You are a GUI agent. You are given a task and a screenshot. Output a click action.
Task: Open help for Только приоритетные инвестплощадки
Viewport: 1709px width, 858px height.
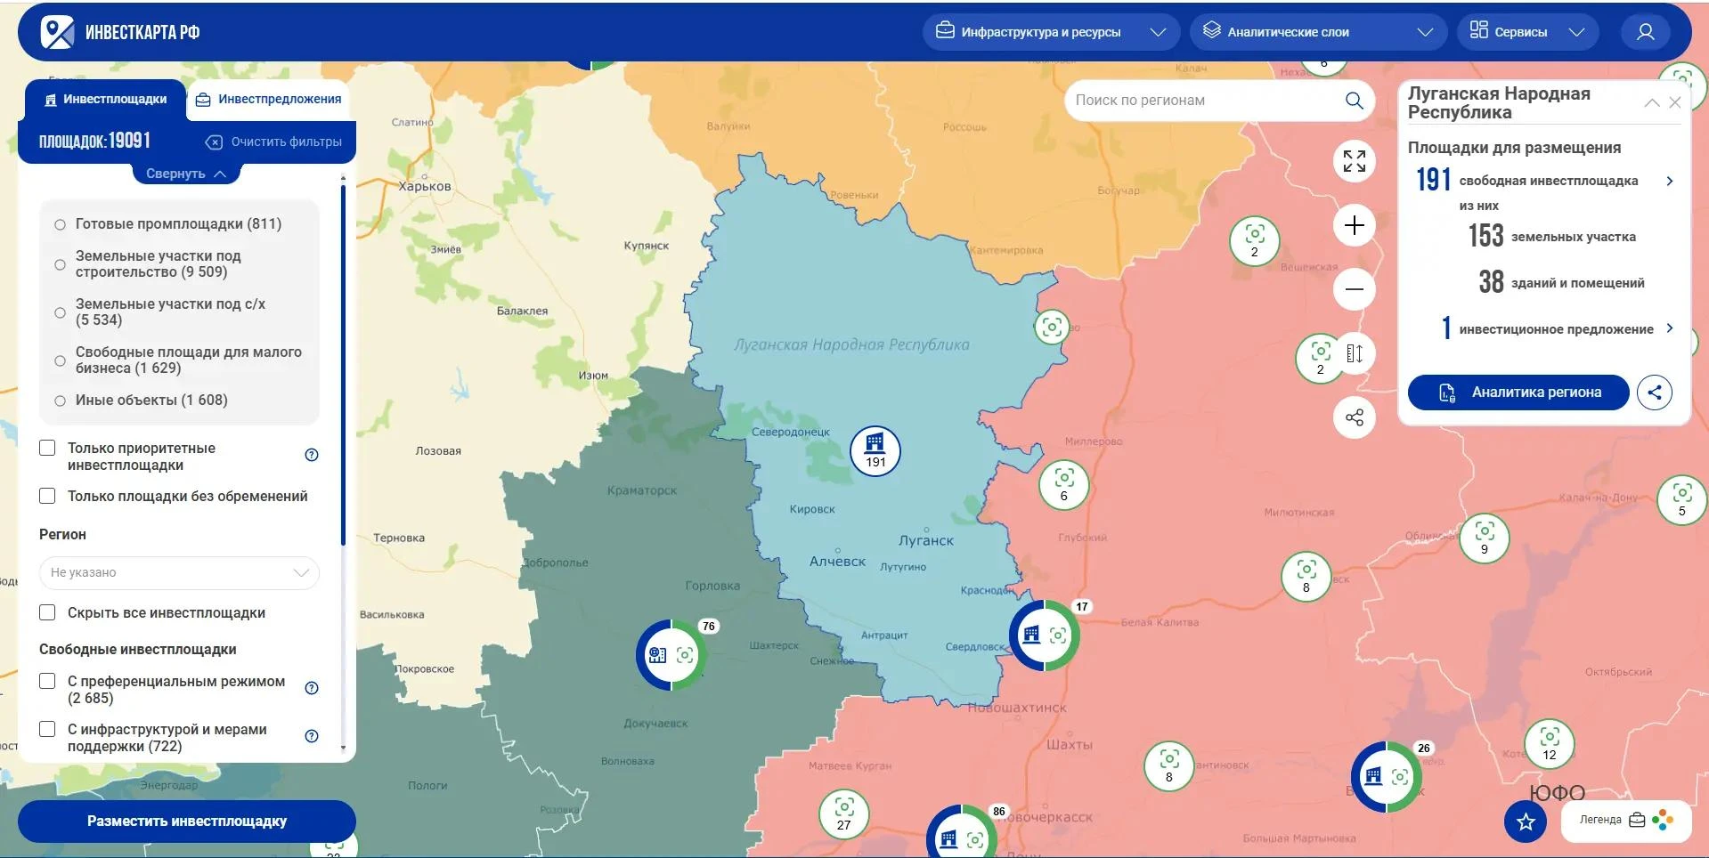point(312,455)
